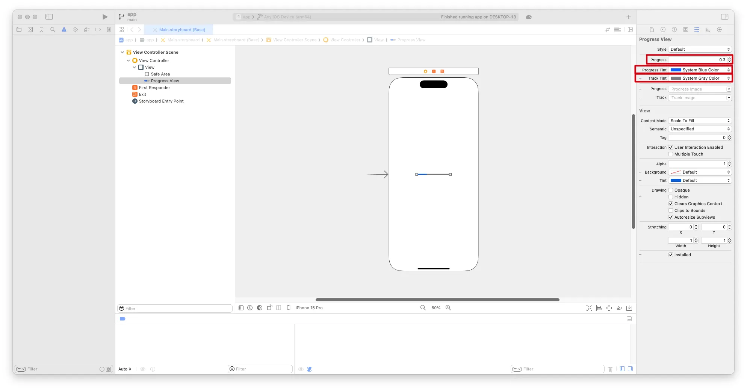
Task: Open the Library with plus button
Action: (629, 17)
